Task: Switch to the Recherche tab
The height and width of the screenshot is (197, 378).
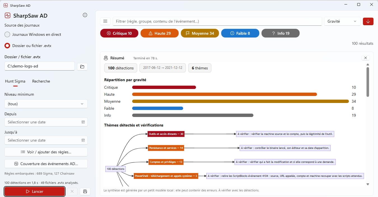Action: click(x=41, y=81)
